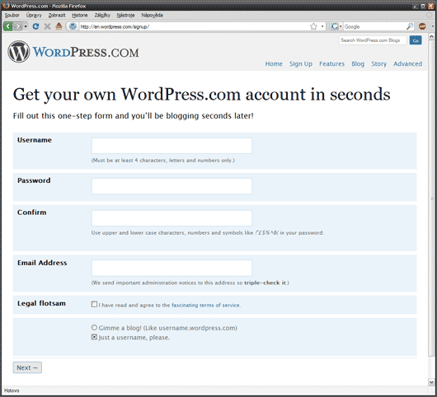Viewport: 437px width, 397px height.
Task: Click the 'Legal flotsam' label
Action: [x=41, y=303]
